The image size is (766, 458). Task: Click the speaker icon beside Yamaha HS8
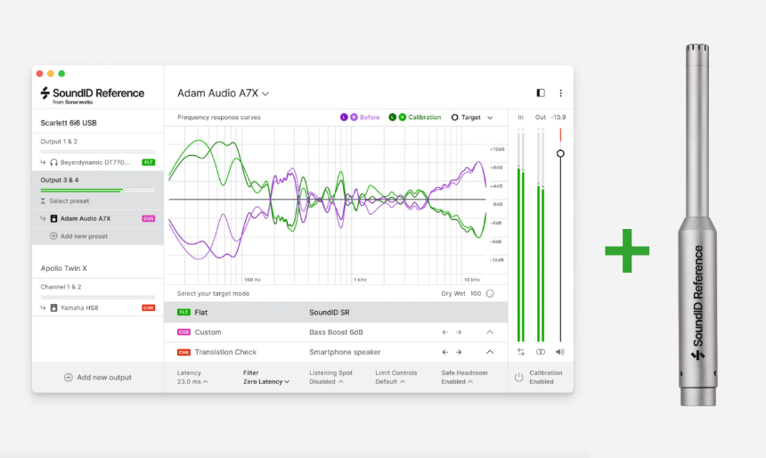point(53,308)
